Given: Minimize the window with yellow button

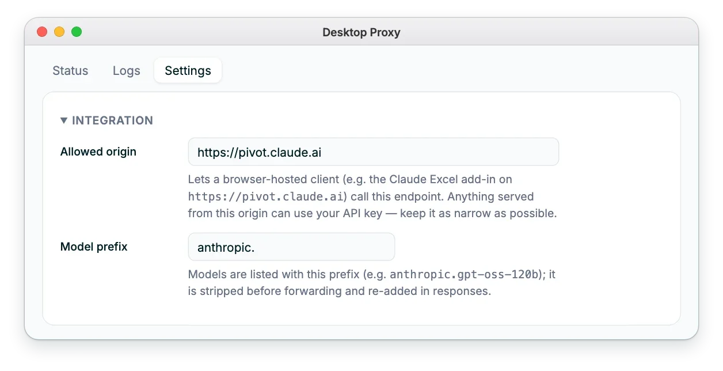Looking at the screenshot, I should (x=59, y=32).
